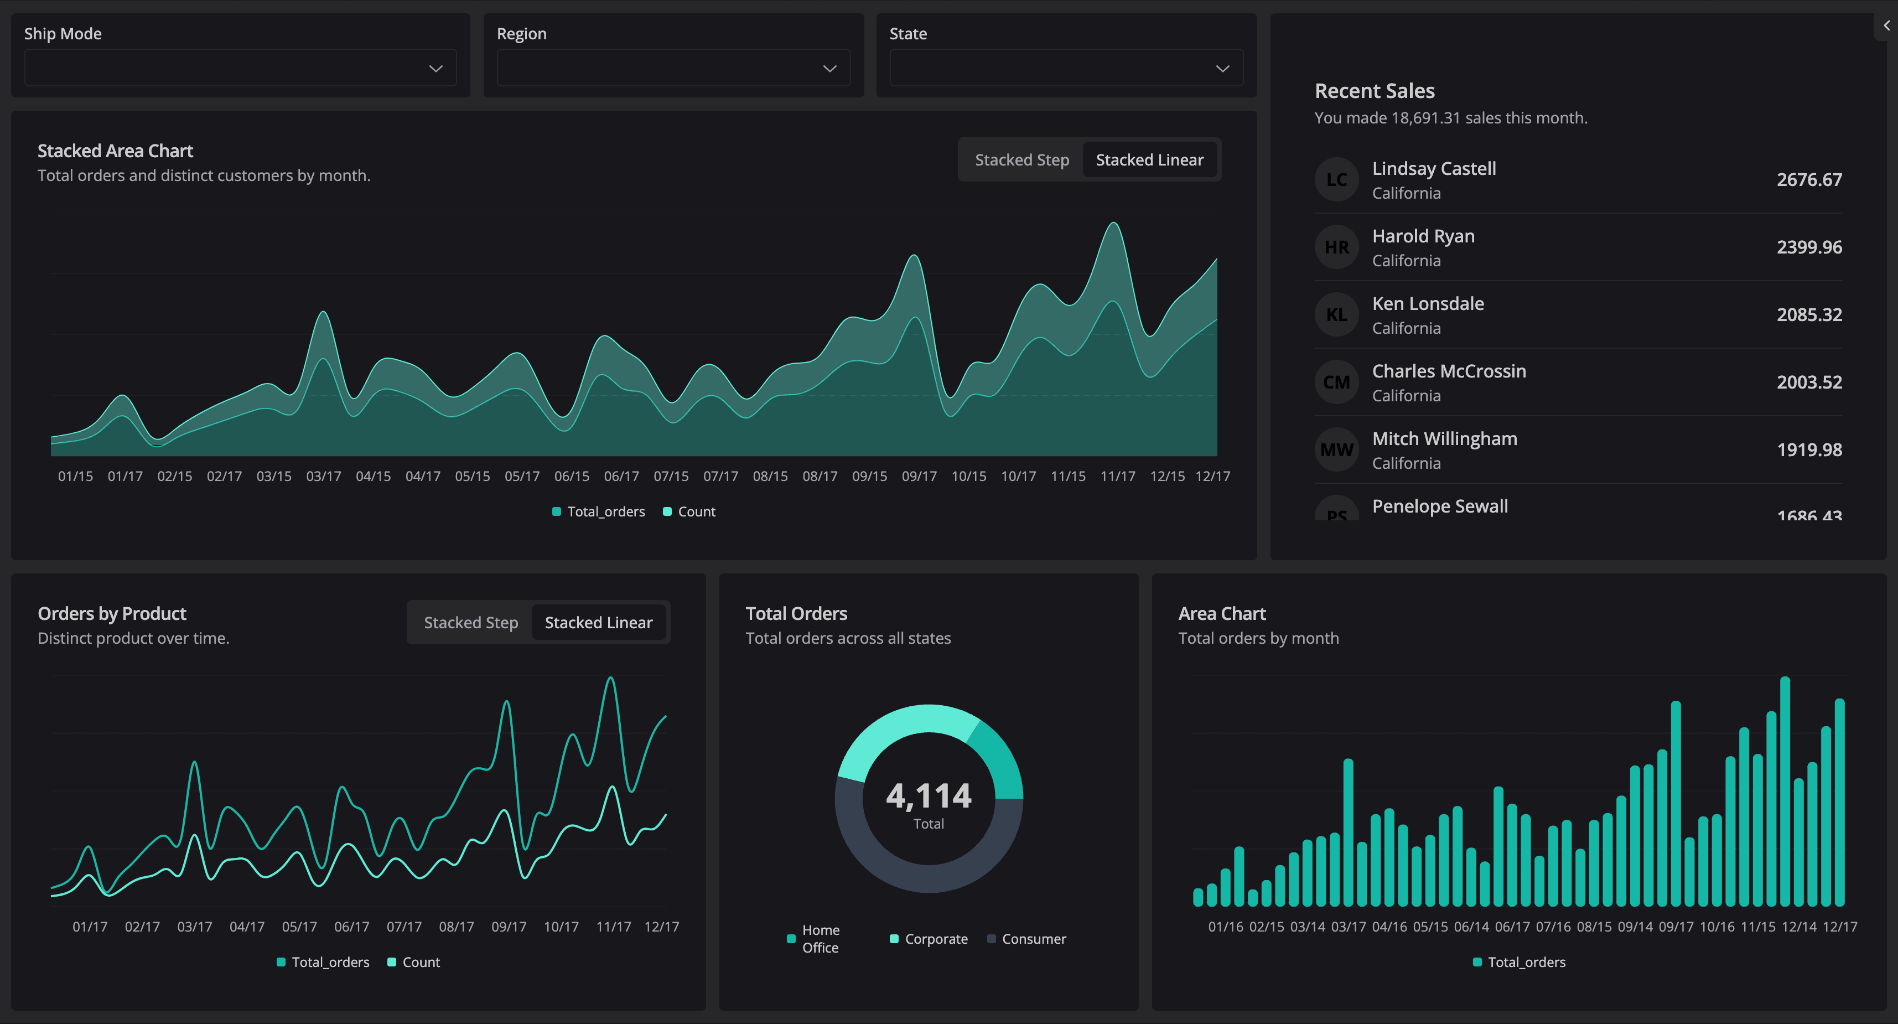Click the 2399.96 sales amount
This screenshot has width=1898, height=1024.
tap(1809, 247)
